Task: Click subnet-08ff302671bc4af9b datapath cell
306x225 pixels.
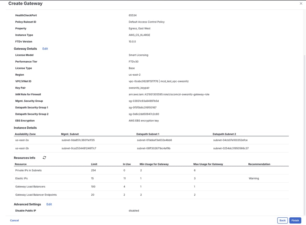Action: 153,148
